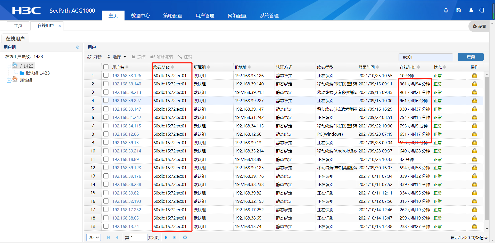
Task: Open the 系统管理 navigation menu
Action: [x=269, y=15]
